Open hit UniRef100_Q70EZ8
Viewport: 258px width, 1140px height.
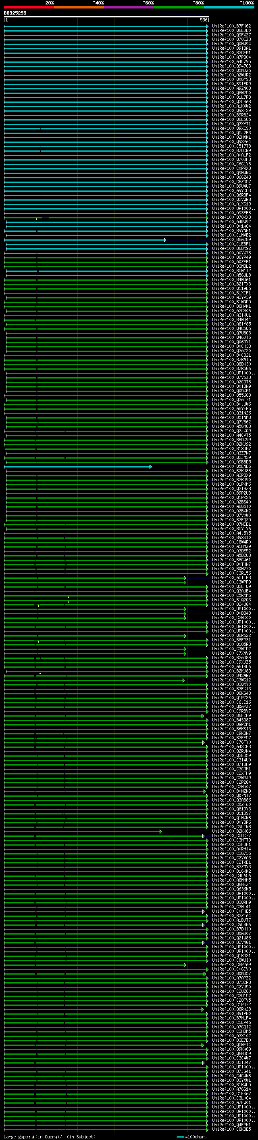click(x=231, y=39)
